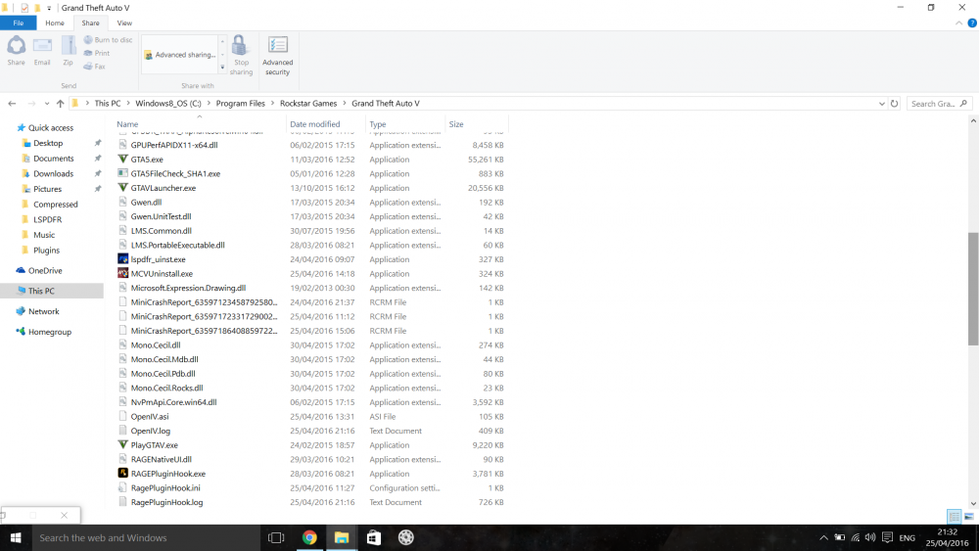Viewport: 979px width, 551px height.
Task: Click the Print ribbon option
Action: 97,53
